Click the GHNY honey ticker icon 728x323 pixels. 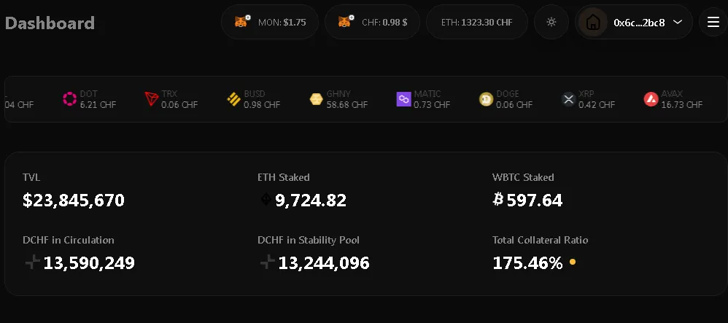point(316,99)
